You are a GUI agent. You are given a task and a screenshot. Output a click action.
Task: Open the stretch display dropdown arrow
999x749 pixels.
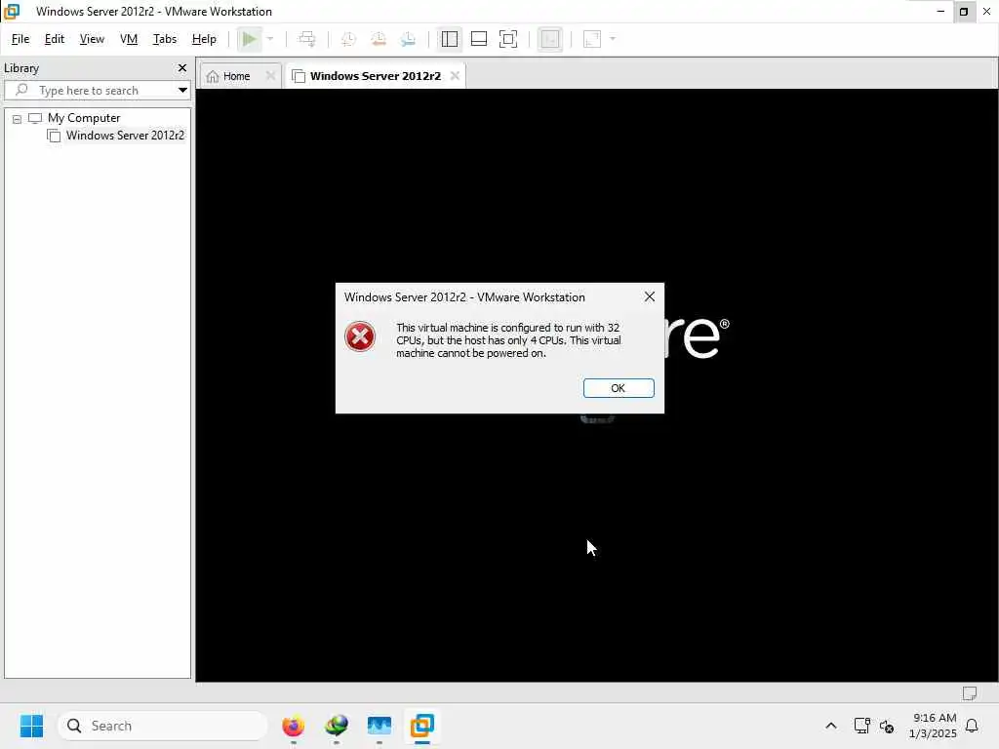tap(613, 39)
